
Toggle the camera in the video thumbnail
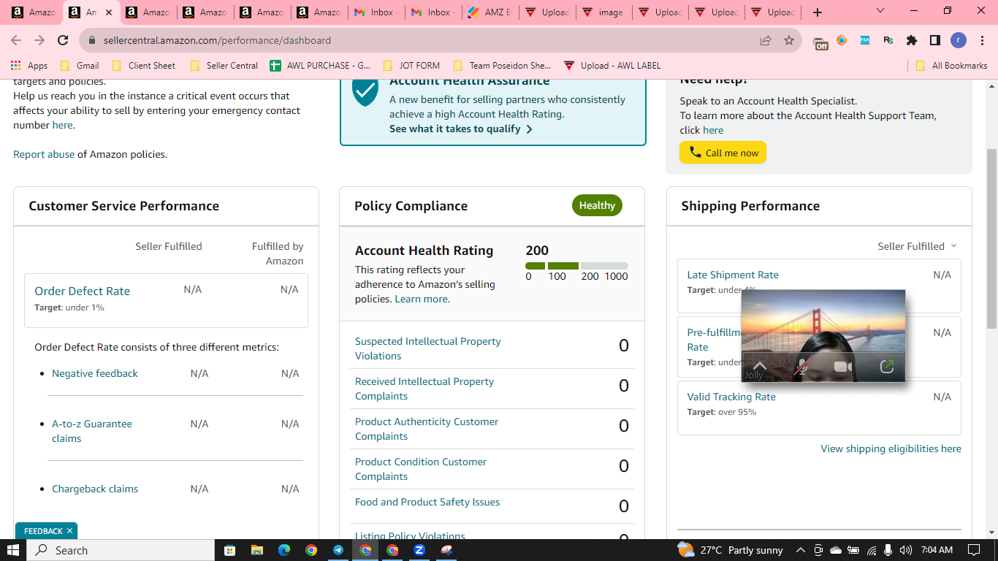843,367
